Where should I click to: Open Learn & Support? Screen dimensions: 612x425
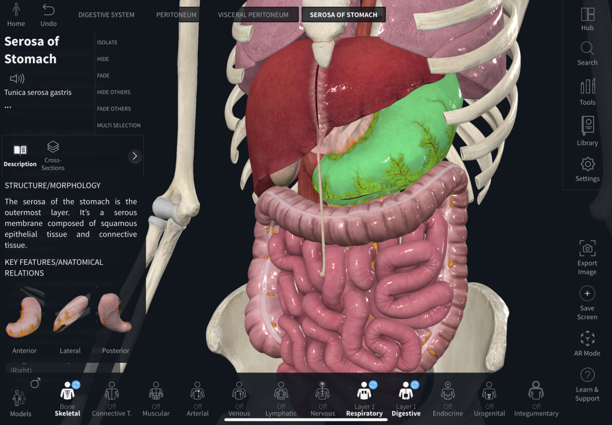tap(587, 385)
